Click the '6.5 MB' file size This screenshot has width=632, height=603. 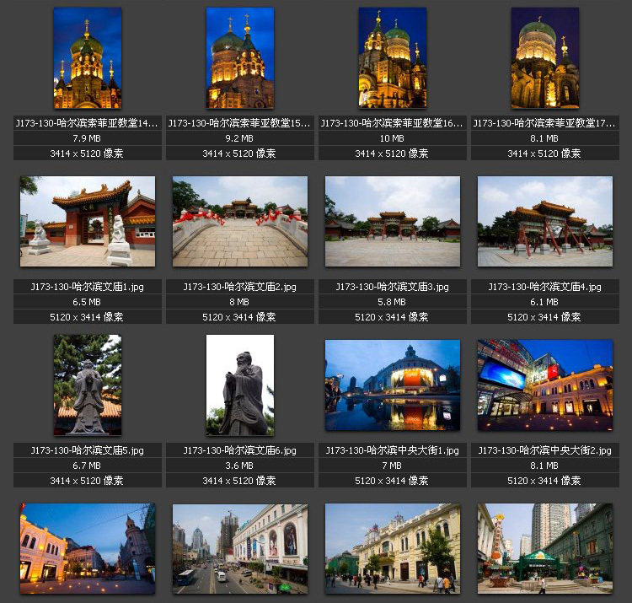click(87, 302)
